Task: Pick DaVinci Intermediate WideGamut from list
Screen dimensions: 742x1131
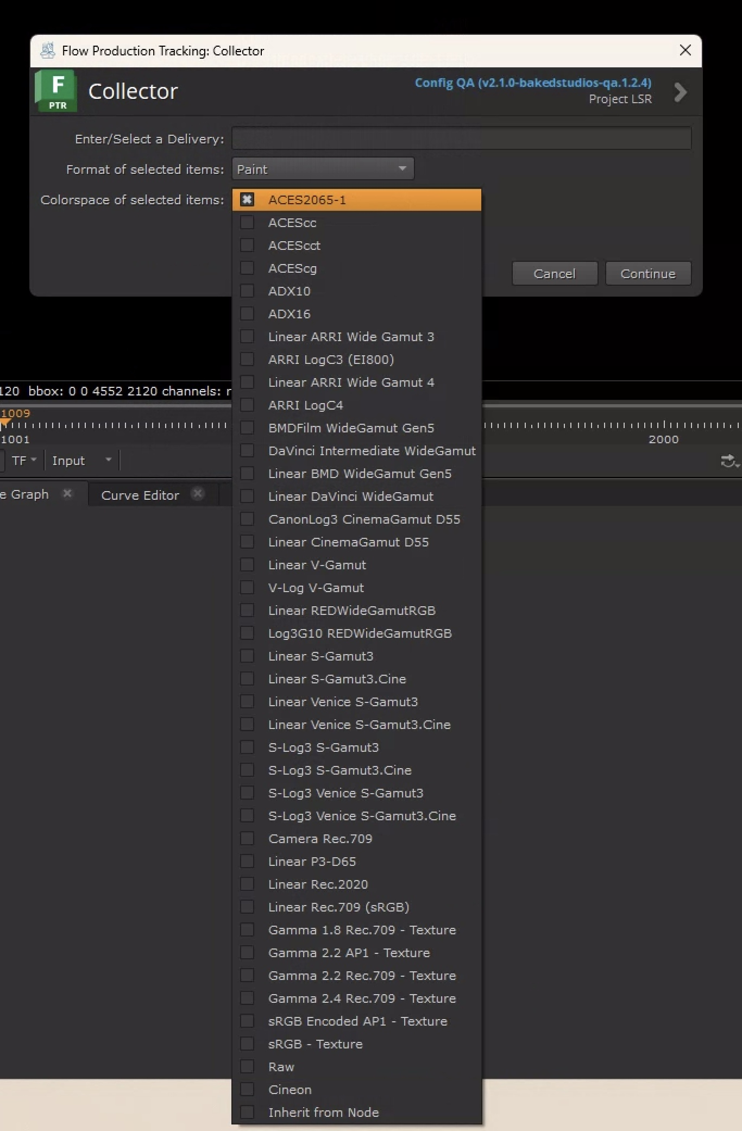Action: pos(357,450)
